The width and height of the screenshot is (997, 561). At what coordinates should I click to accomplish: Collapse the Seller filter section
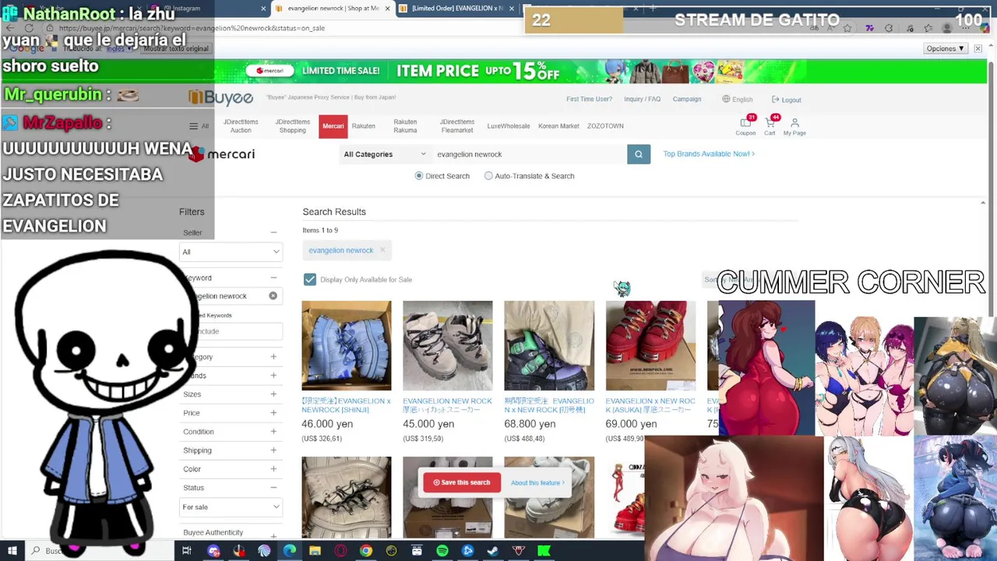(273, 232)
